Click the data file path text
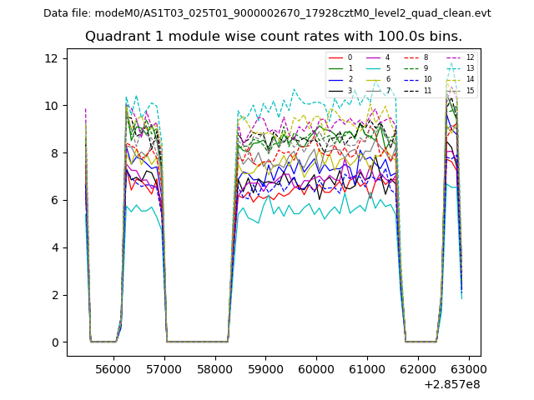 tap(267, 13)
